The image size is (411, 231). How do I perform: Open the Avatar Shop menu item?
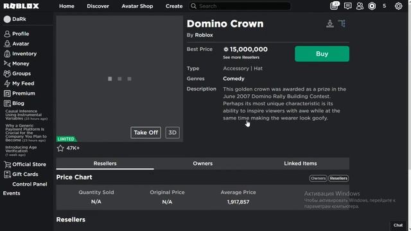(x=137, y=6)
